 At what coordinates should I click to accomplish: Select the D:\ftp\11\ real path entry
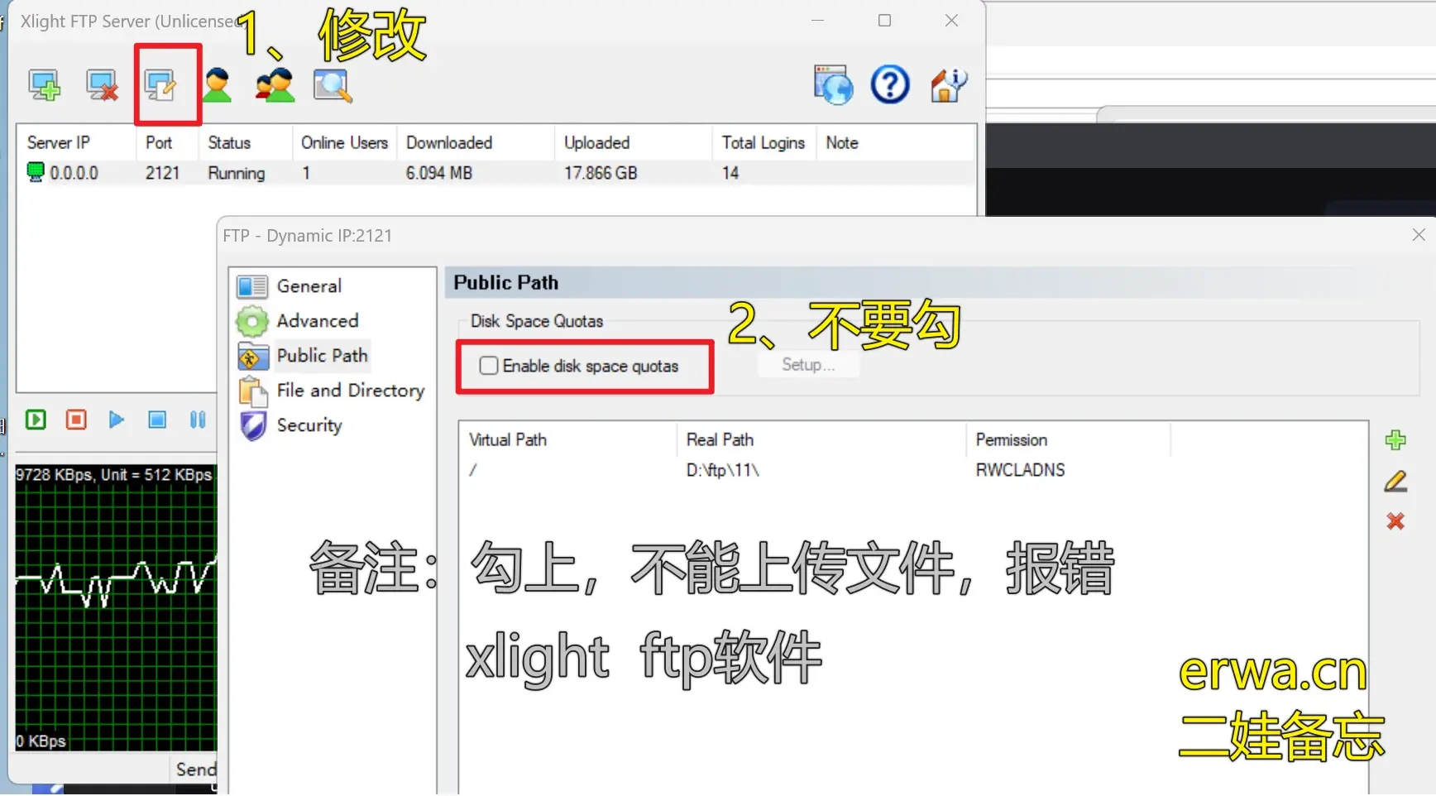722,470
